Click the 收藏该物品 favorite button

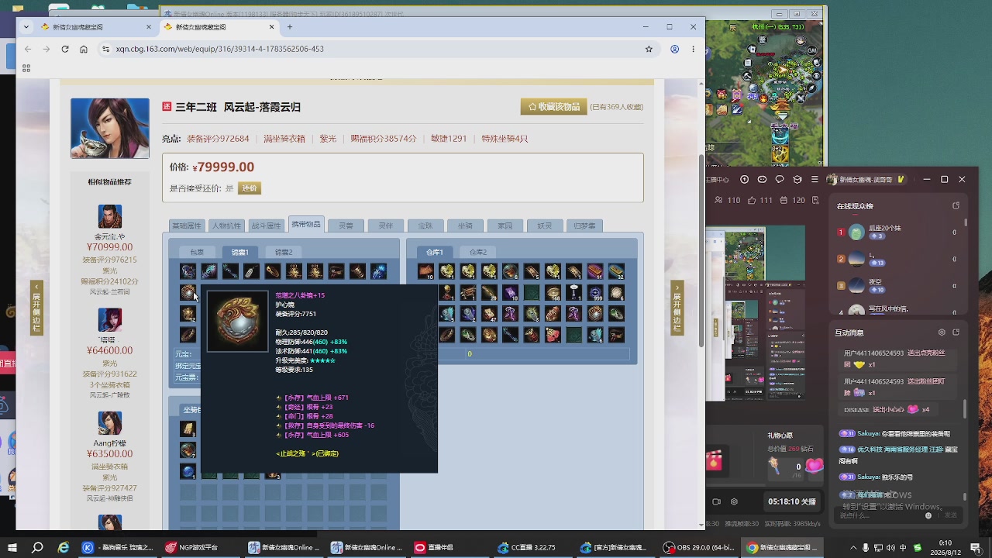pos(553,107)
